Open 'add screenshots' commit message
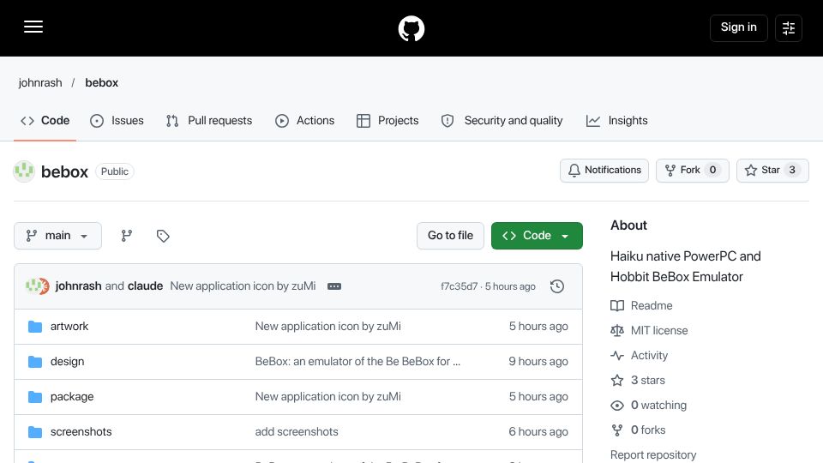The width and height of the screenshot is (823, 463). (297, 432)
